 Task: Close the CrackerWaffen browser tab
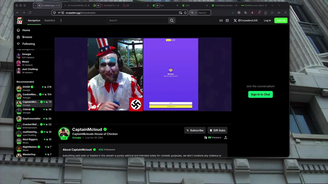coord(89,5)
